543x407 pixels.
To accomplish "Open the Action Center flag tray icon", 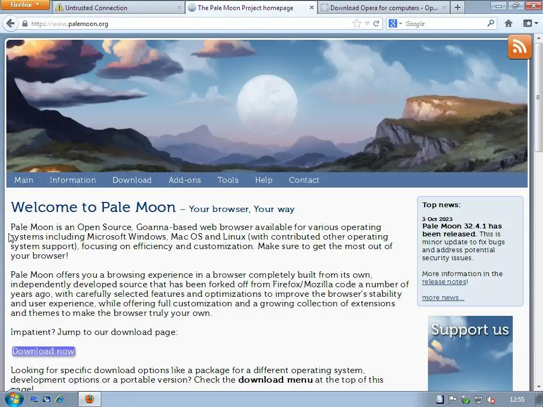I will coord(452,400).
